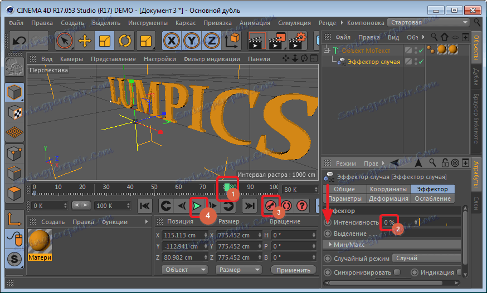Collapse Объект МоТекст tree node
Viewport: 487px width, 293px height.
(326, 50)
